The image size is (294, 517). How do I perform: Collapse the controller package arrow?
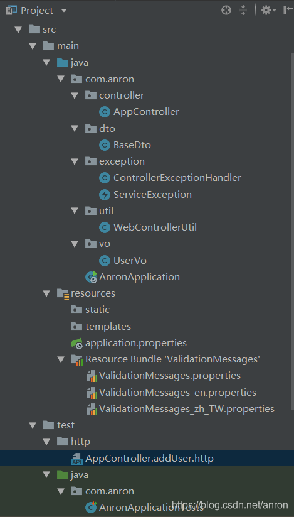pos(75,95)
